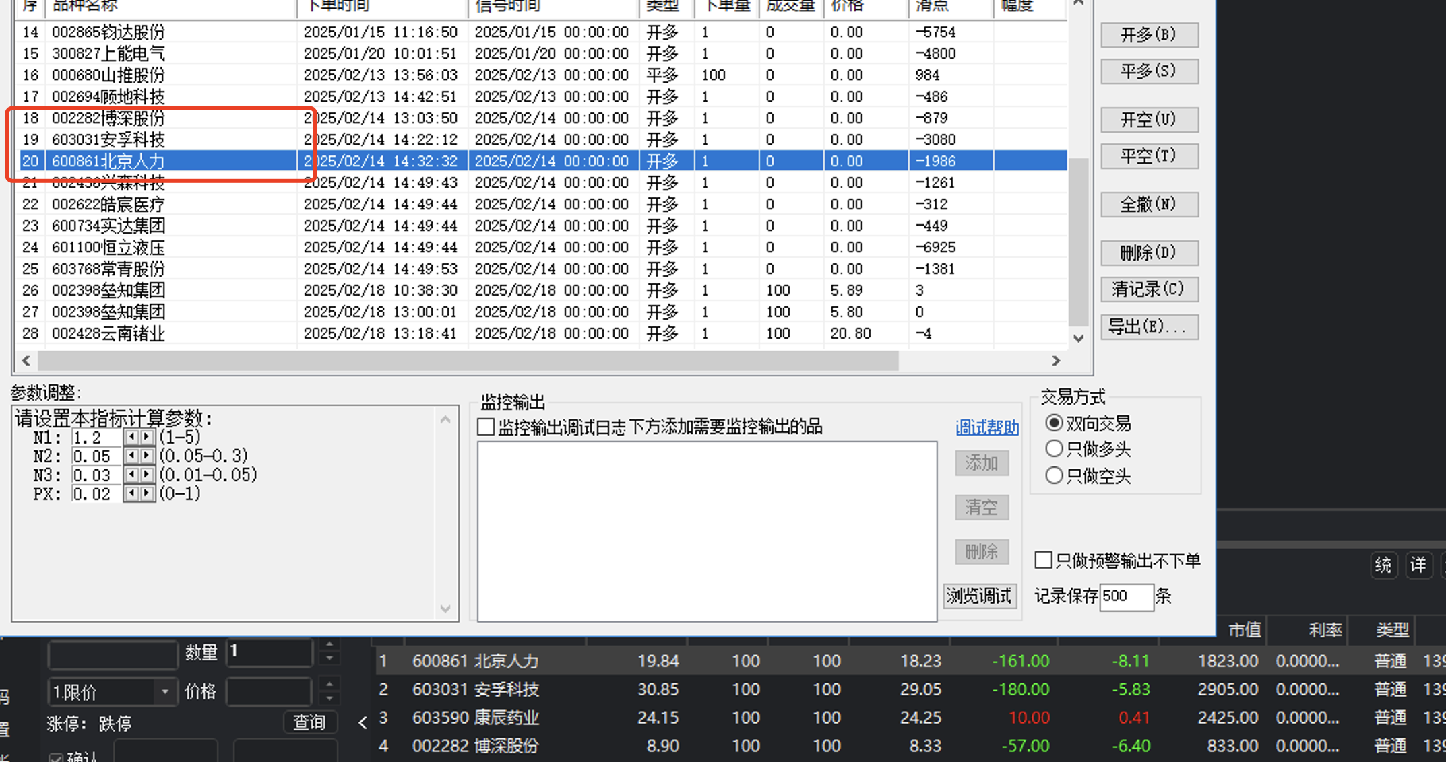
Task: Collapse panel with left chevron arrow
Action: 363,723
